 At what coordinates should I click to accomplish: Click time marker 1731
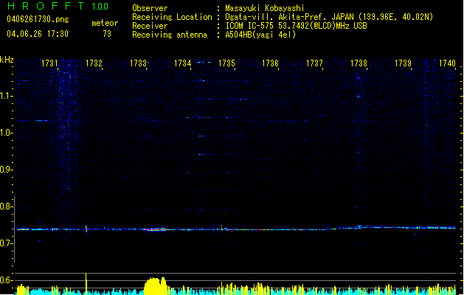pyautogui.click(x=49, y=63)
